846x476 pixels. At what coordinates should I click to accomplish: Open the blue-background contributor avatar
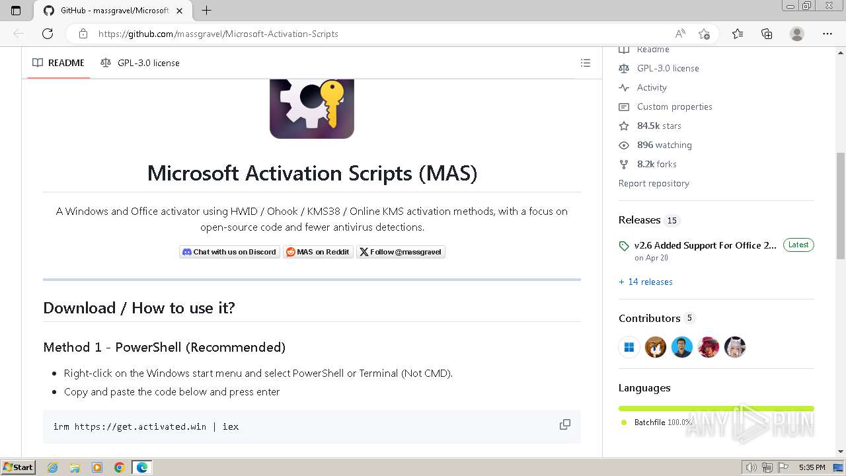tap(682, 347)
